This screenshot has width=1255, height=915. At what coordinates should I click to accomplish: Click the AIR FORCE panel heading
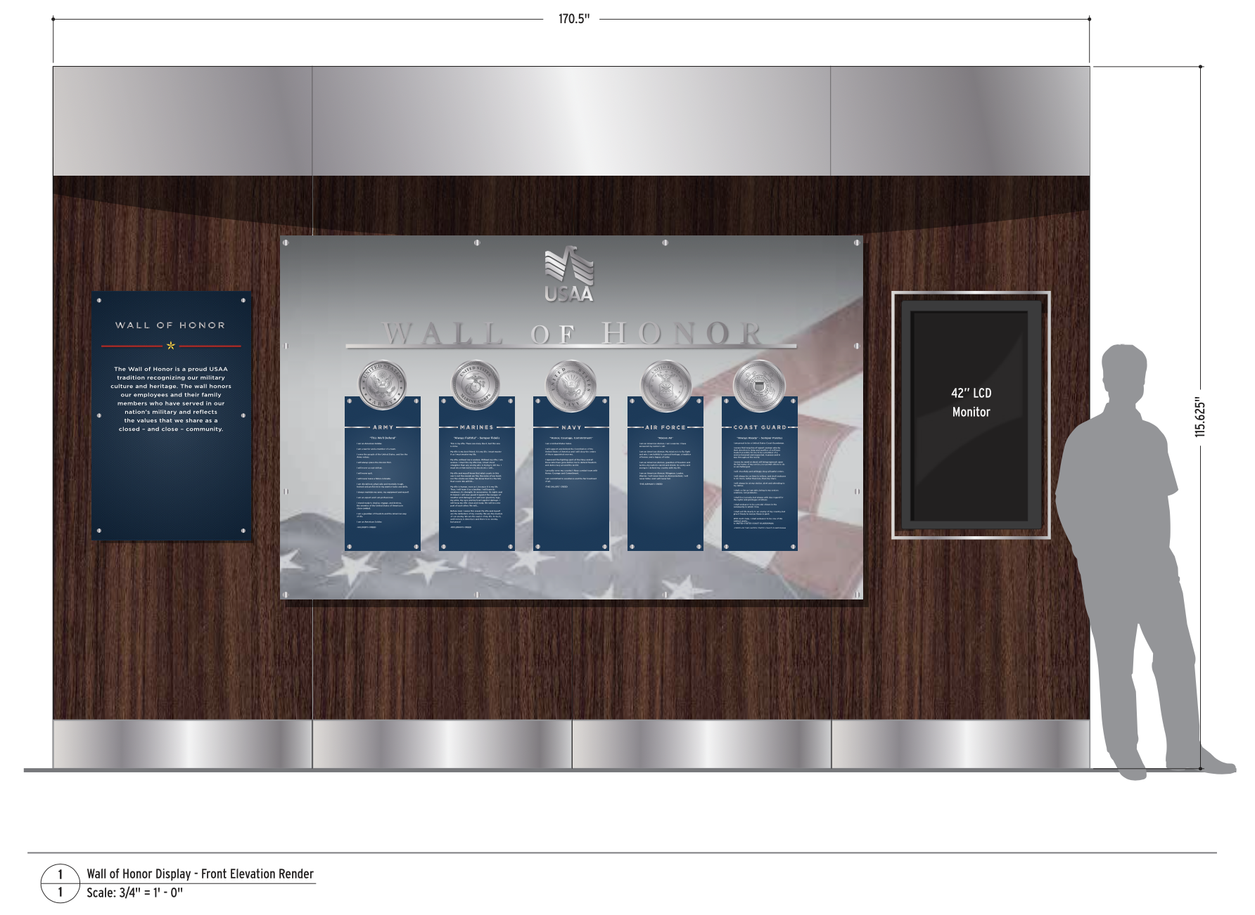click(x=665, y=427)
